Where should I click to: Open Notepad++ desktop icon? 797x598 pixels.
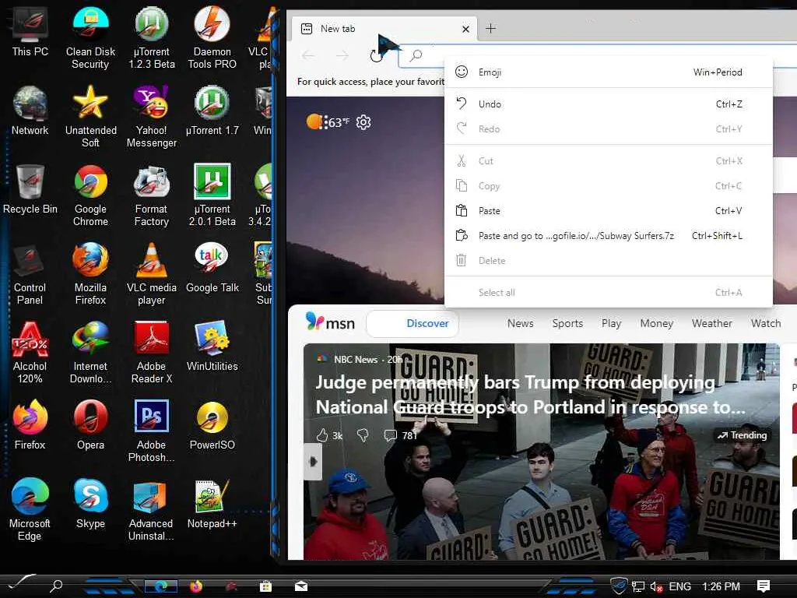pyautogui.click(x=212, y=504)
